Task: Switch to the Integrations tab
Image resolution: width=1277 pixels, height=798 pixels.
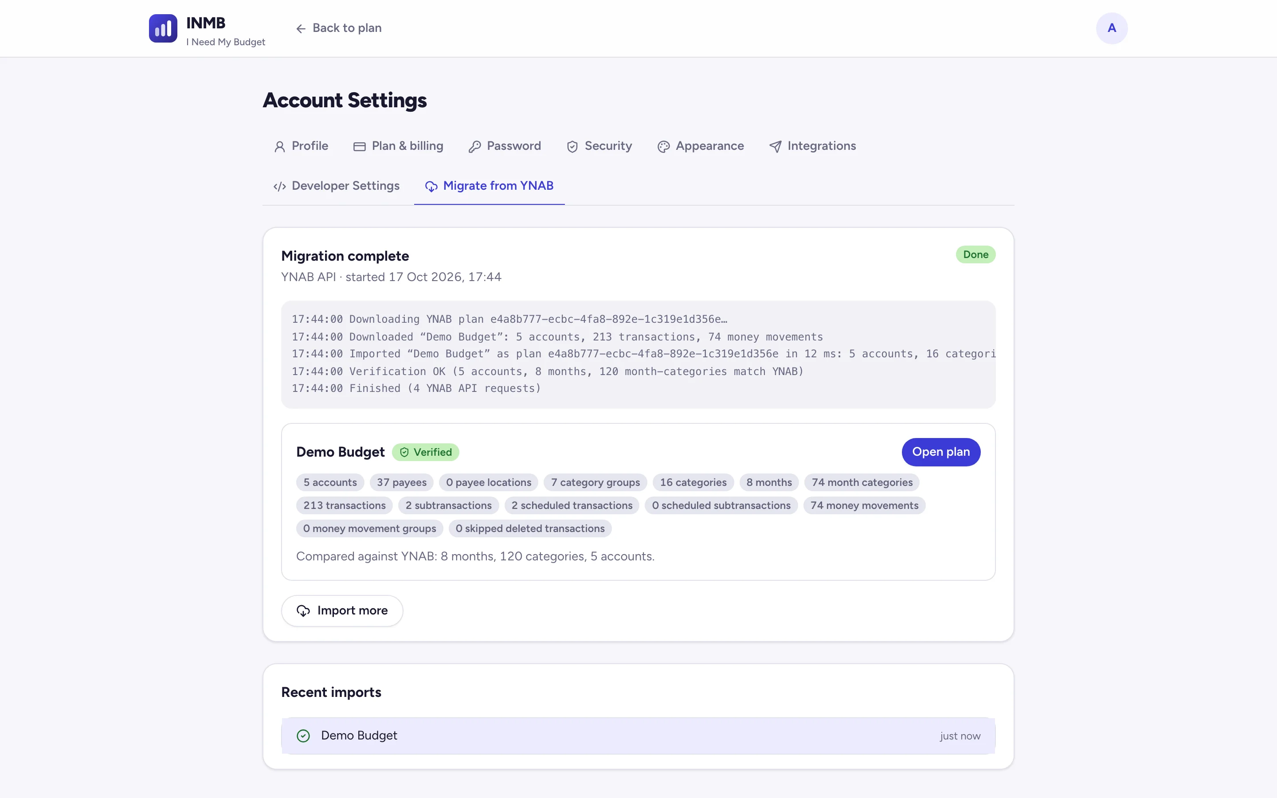Action: (x=812, y=146)
